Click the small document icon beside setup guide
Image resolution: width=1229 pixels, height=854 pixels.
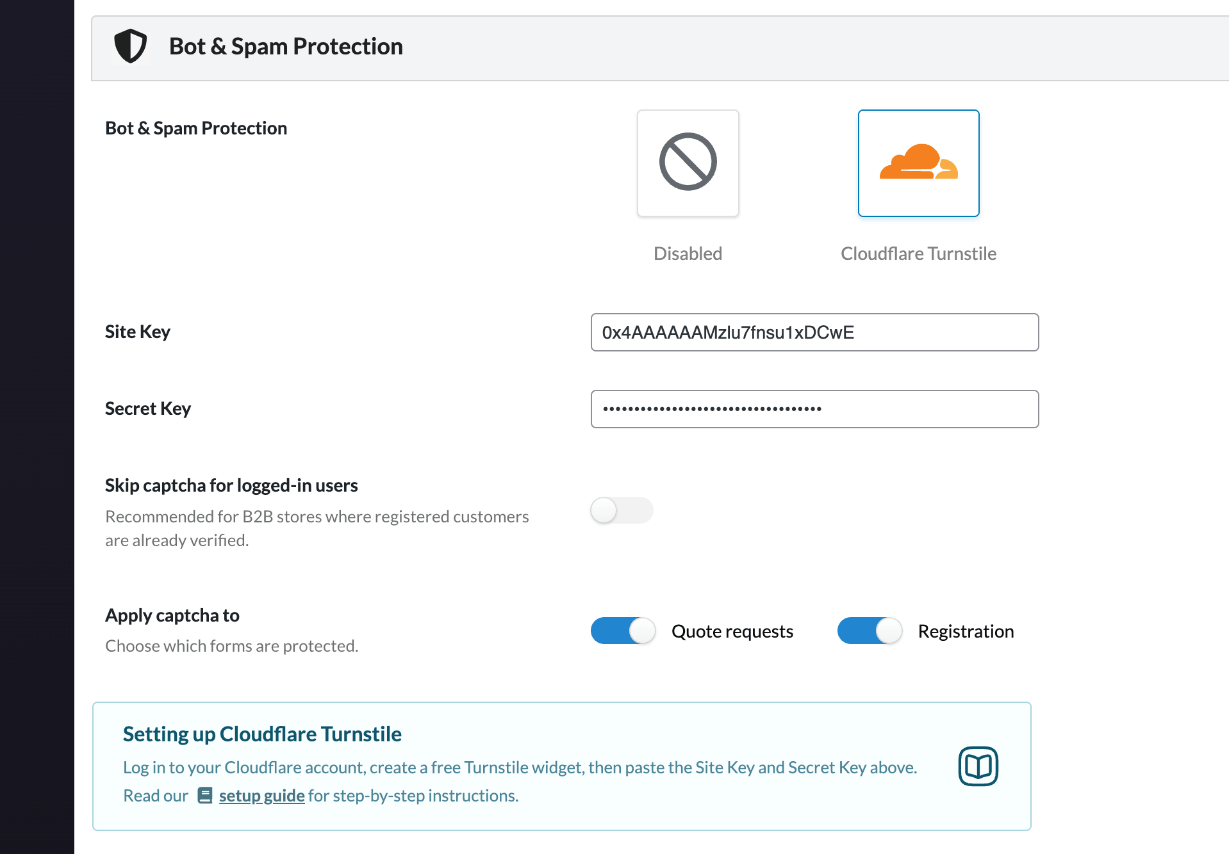click(x=205, y=795)
